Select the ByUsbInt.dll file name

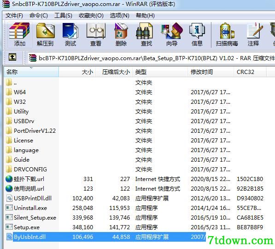click(x=29, y=237)
